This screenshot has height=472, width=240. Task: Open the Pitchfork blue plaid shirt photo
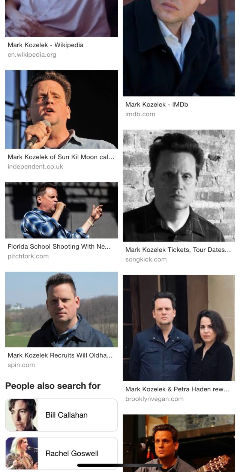pyautogui.click(x=61, y=210)
